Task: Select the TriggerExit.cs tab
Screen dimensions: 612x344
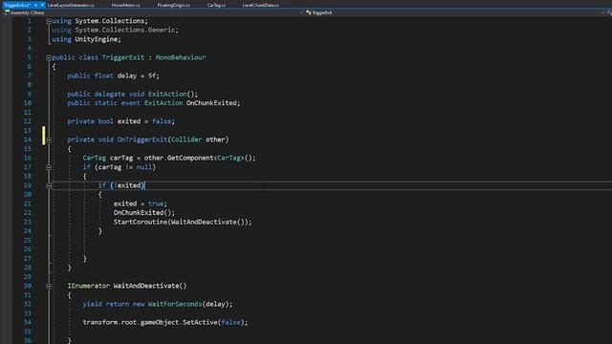Action: [17, 5]
